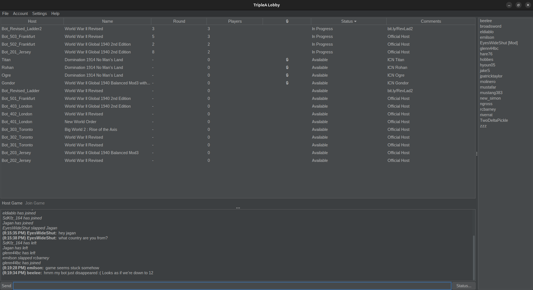This screenshot has height=290, width=533.
Task: Click the lock icon column header
Action: (287, 21)
